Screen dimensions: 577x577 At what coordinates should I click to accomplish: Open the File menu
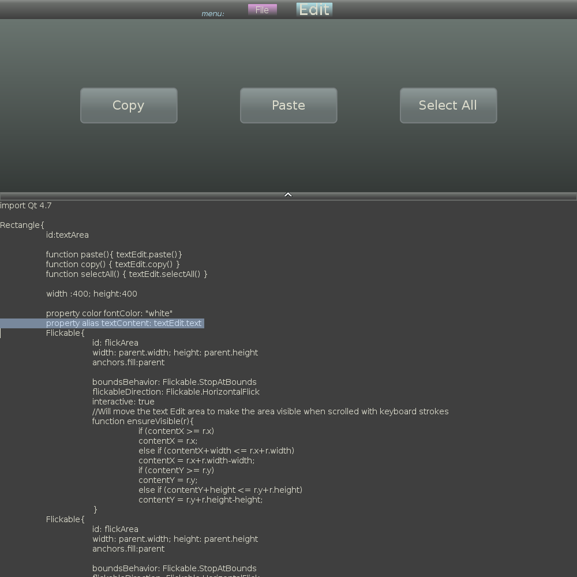[x=262, y=10]
